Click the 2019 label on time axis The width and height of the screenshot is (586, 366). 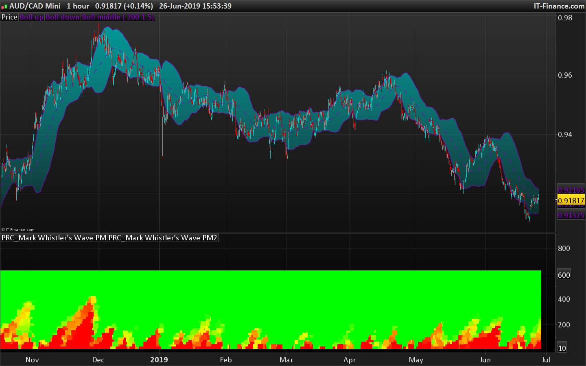(x=159, y=360)
